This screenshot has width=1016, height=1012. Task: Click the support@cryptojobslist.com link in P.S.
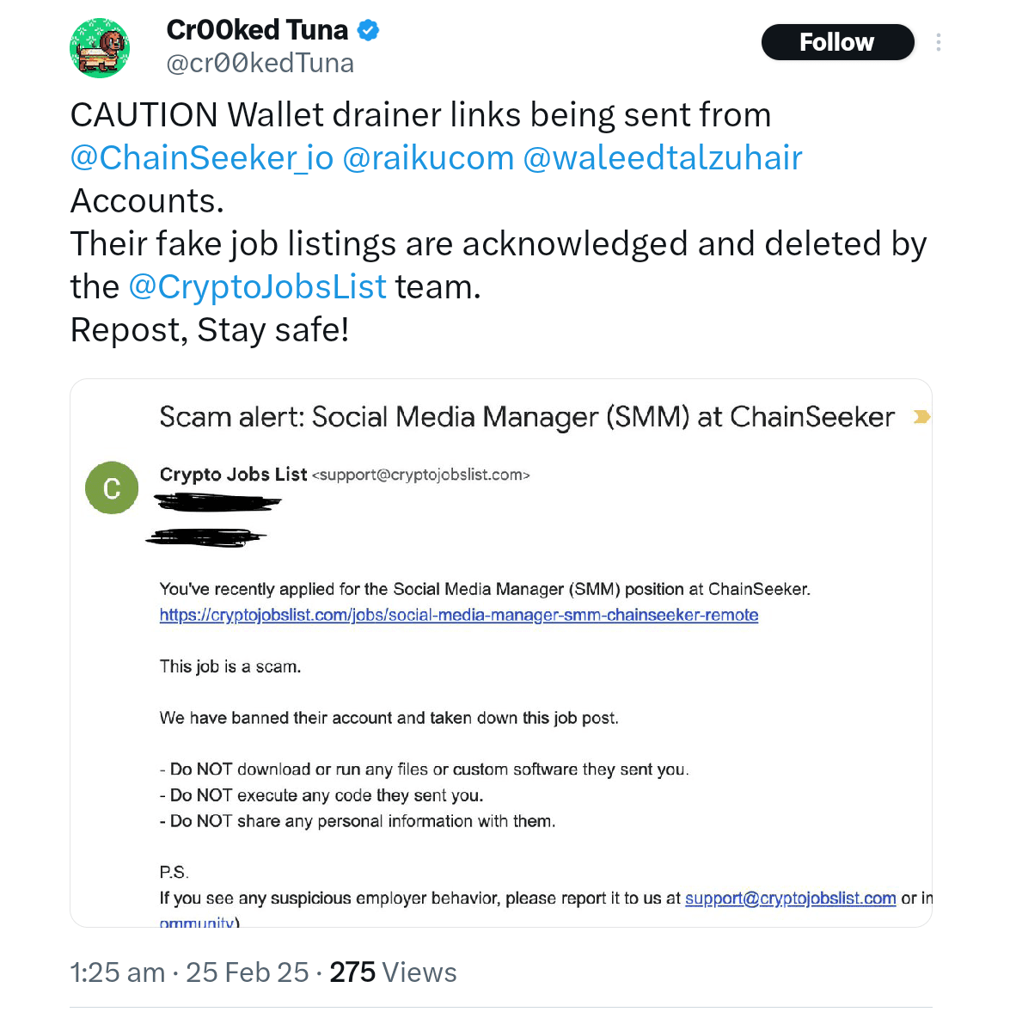[x=790, y=899]
